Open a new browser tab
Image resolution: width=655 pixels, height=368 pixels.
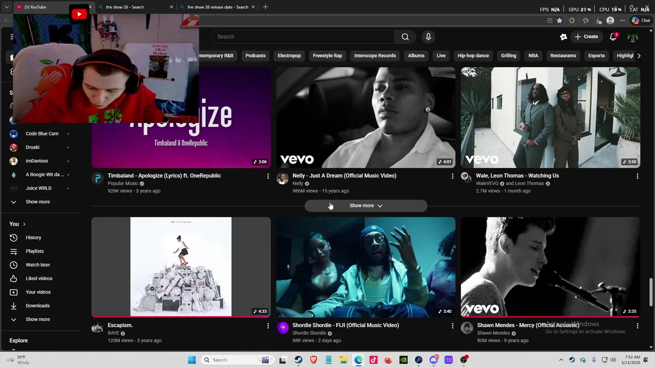pos(265,7)
